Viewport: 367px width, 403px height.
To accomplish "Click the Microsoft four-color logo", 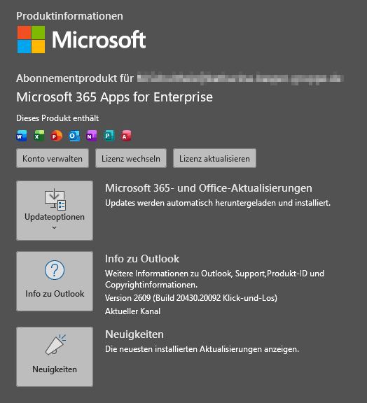I will point(31,39).
